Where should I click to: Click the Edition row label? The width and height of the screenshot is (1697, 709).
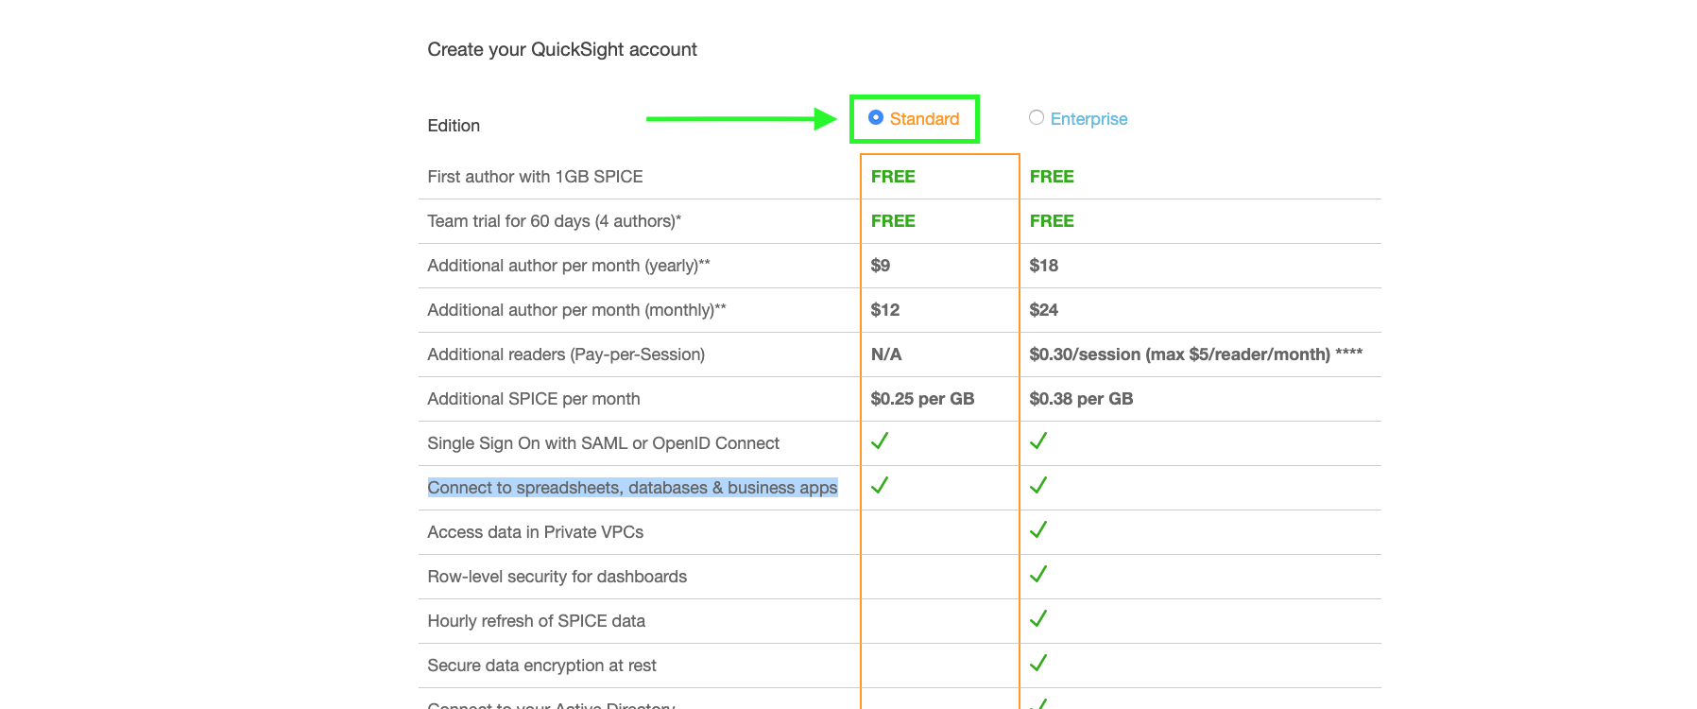(454, 126)
